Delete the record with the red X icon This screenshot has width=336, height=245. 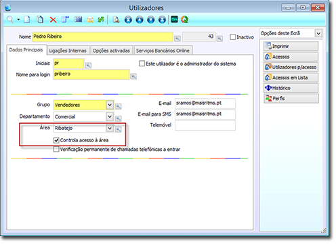coord(53,20)
